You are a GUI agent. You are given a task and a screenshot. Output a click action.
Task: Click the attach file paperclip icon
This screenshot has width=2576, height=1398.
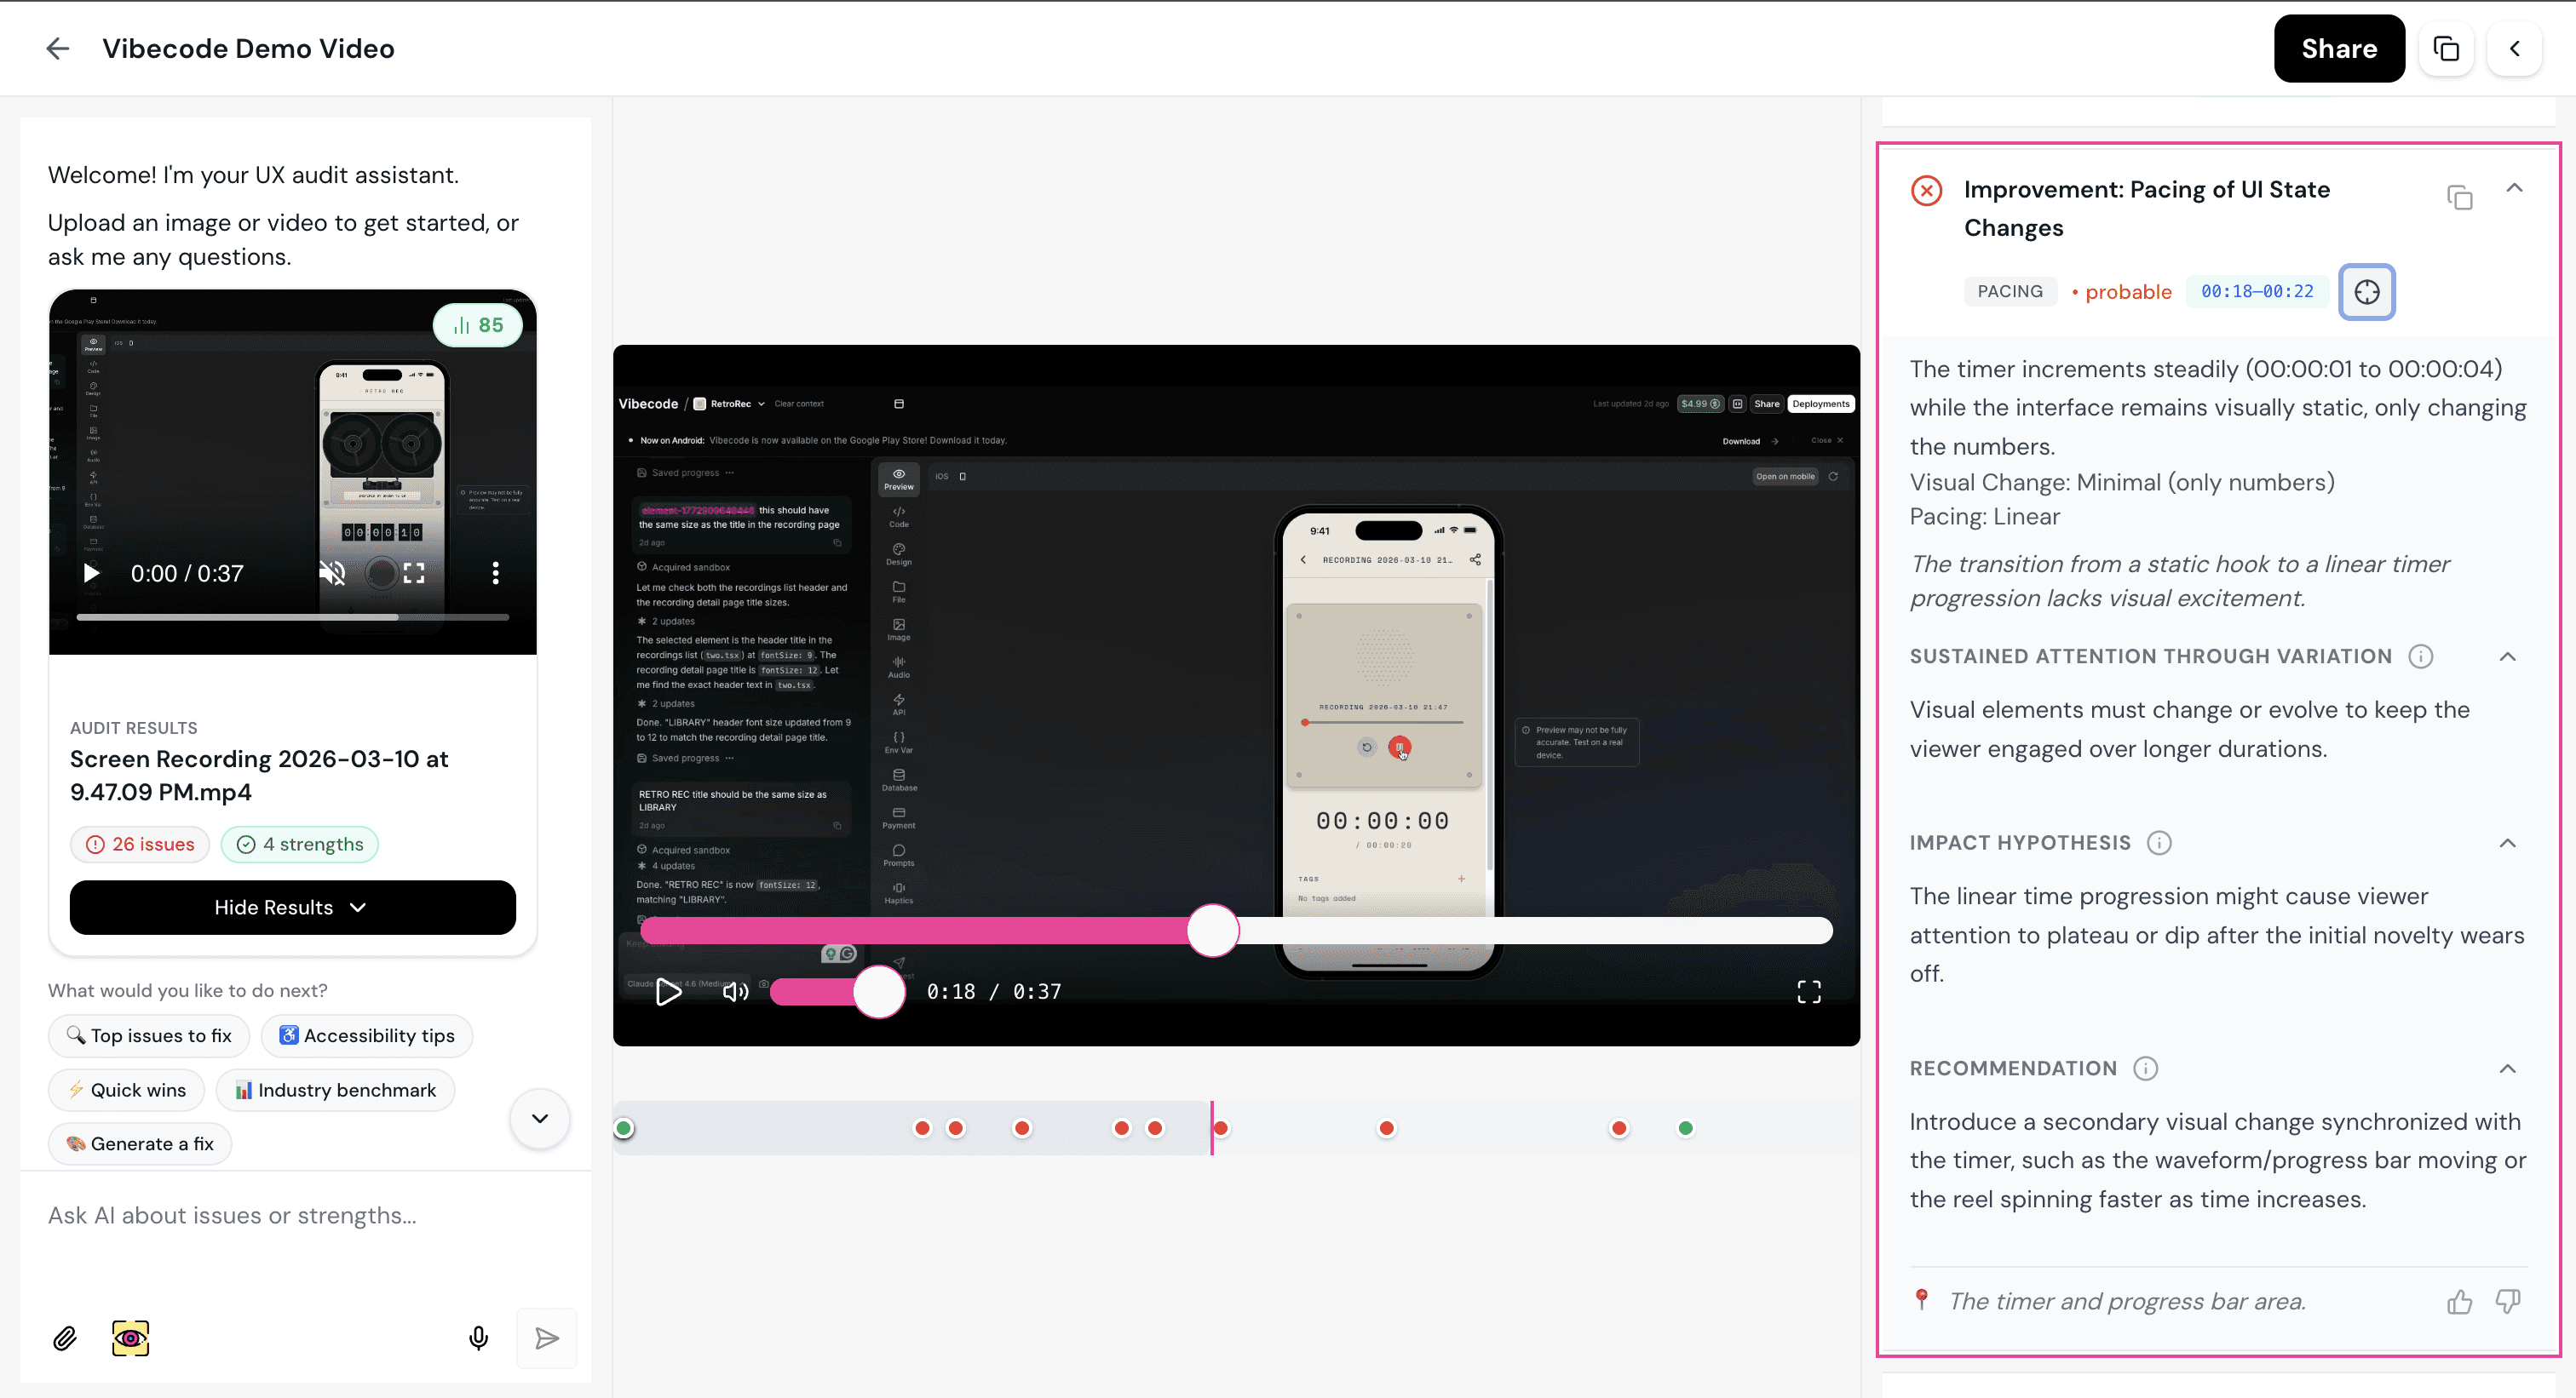(x=65, y=1338)
